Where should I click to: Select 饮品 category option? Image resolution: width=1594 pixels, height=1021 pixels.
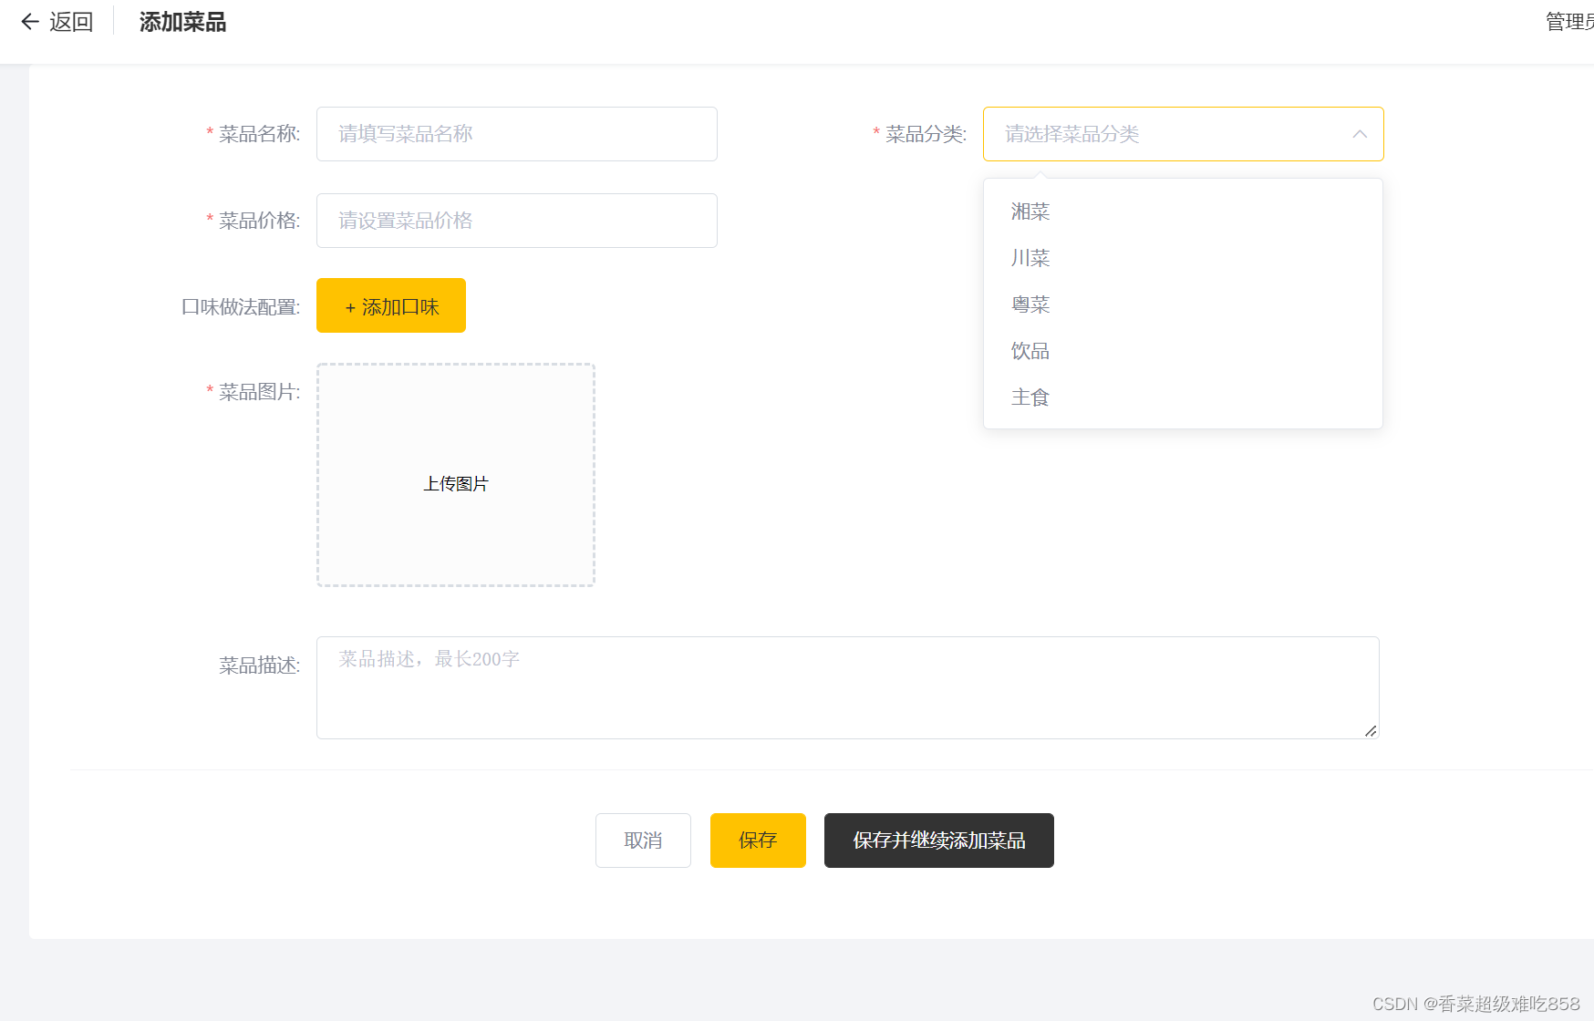(x=1183, y=351)
